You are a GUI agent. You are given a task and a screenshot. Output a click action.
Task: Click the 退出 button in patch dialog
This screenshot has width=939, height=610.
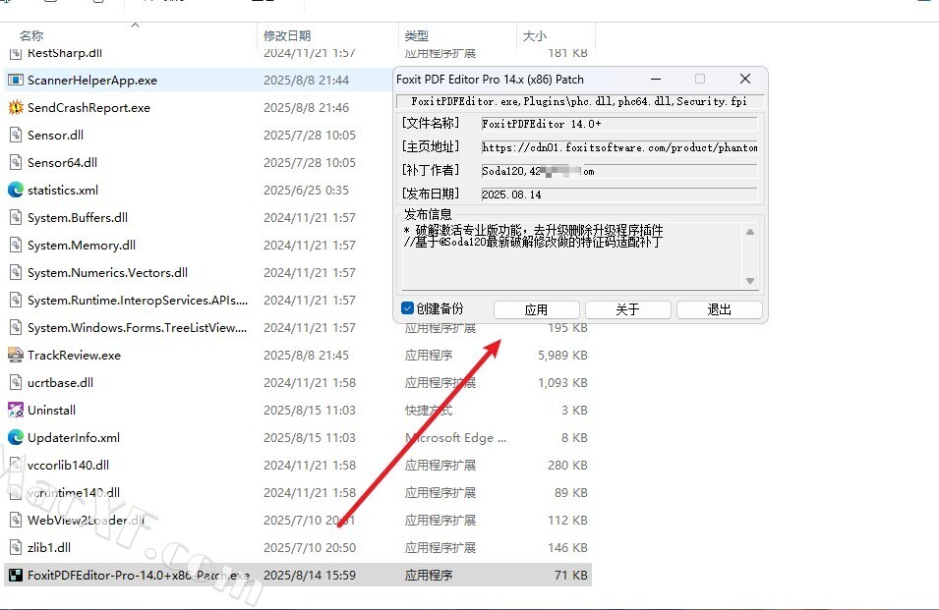719,309
